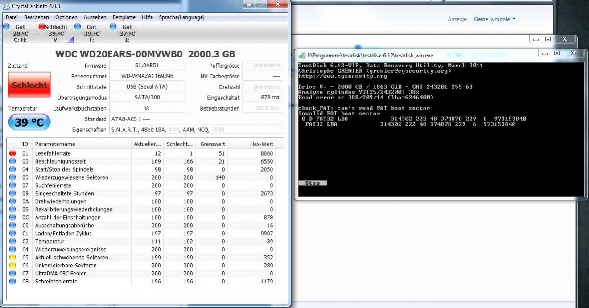The width and height of the screenshot is (589, 308).
Task: Sort by the Parametername column header
Action: (x=82, y=144)
